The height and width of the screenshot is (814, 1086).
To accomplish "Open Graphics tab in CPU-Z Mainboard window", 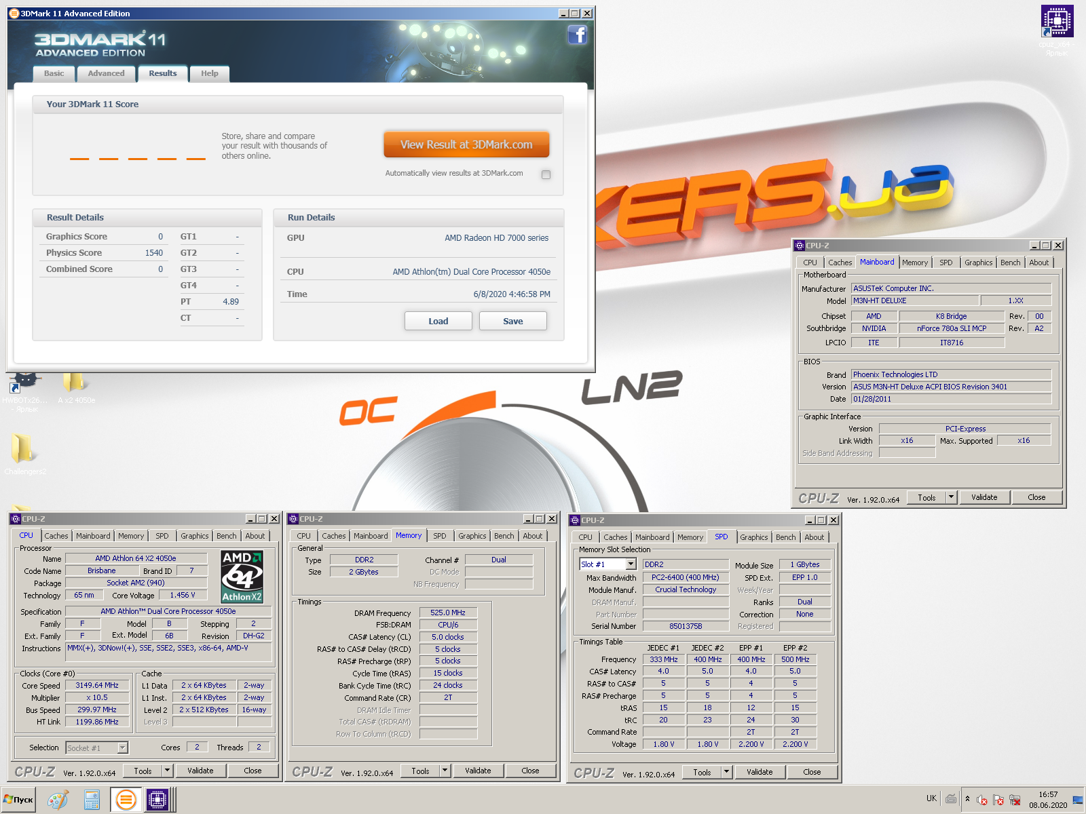I will click(978, 263).
